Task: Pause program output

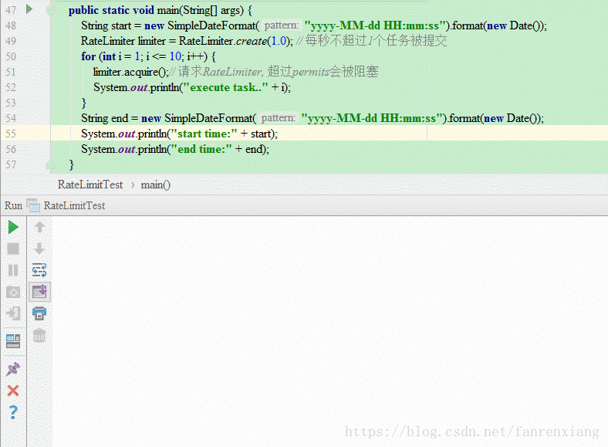Action: (x=13, y=270)
